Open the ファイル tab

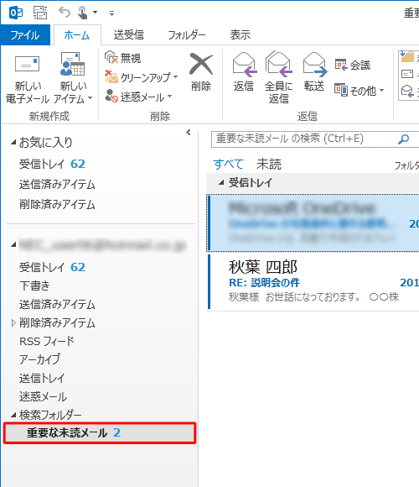point(25,34)
